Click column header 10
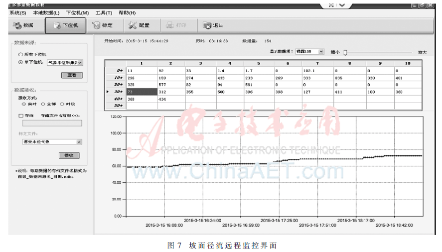The height and width of the screenshot is (252, 442). pyautogui.click(x=408, y=63)
